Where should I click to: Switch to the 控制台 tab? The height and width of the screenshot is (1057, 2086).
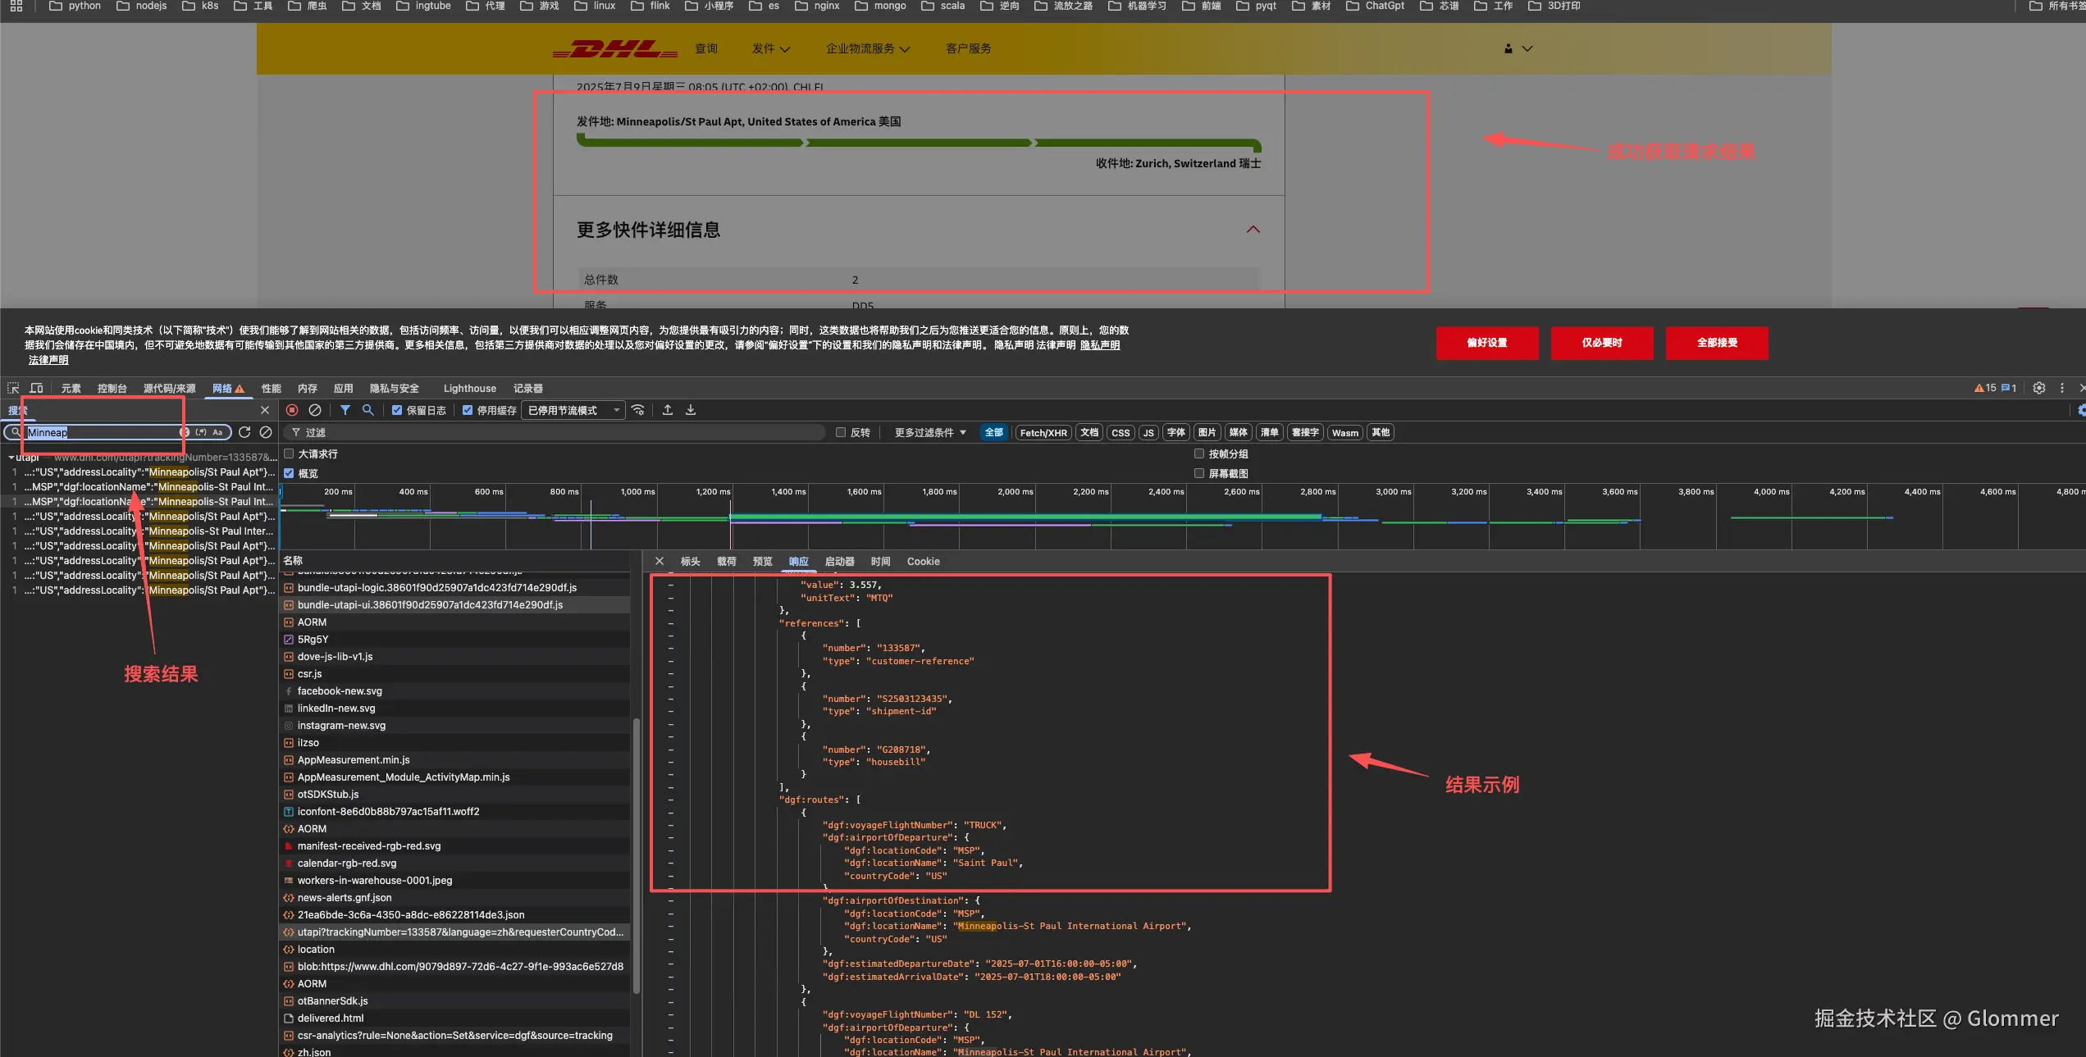coord(112,389)
